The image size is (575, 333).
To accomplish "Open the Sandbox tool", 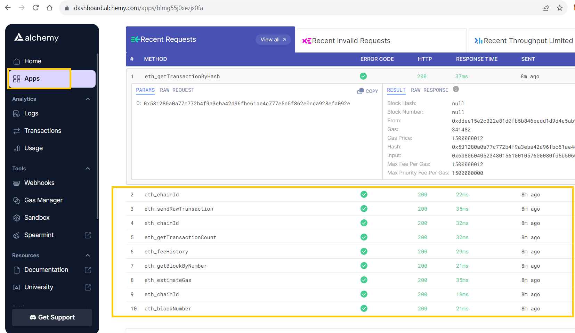I will point(37,218).
